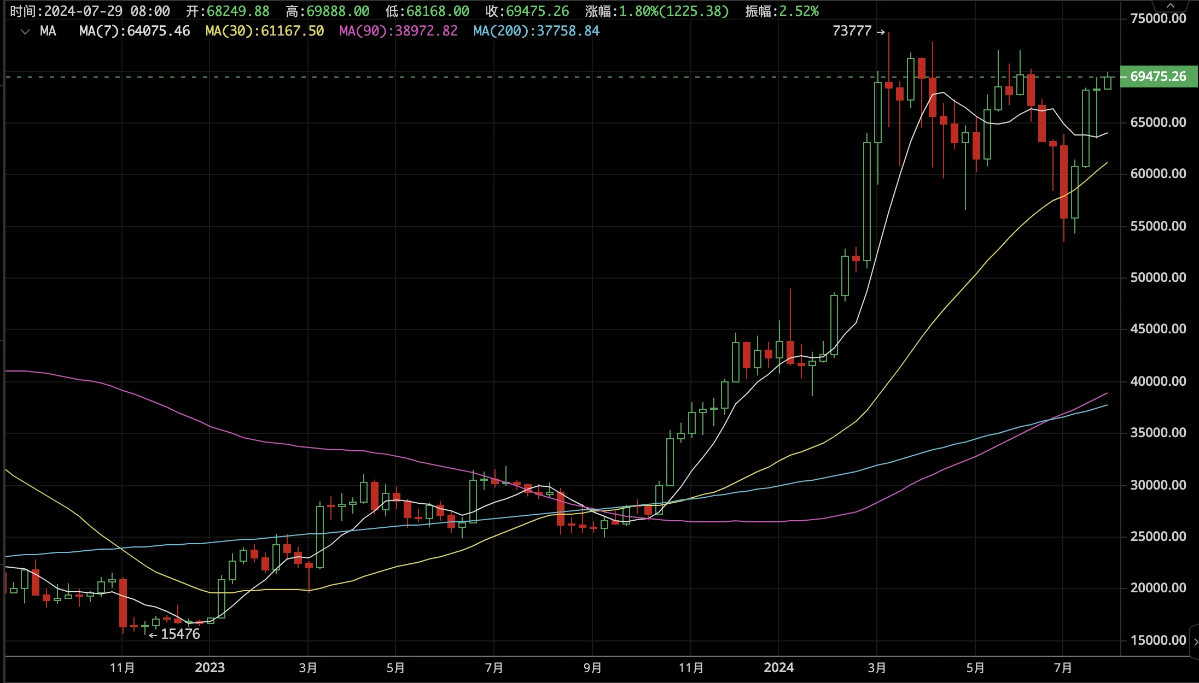Click the green 69475.26 current price tag
Screen dimensions: 1199x683
coord(1158,76)
